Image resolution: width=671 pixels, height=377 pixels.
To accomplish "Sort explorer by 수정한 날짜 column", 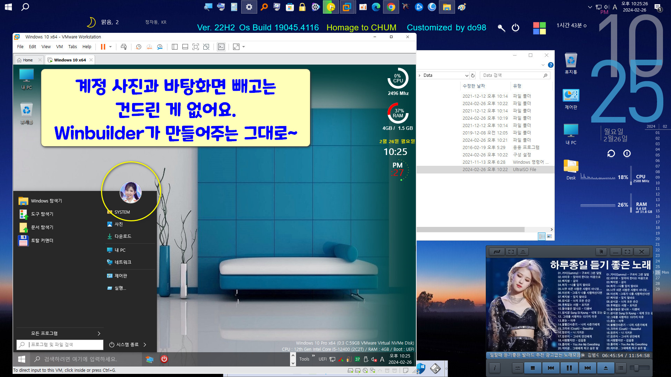I will pyautogui.click(x=474, y=86).
